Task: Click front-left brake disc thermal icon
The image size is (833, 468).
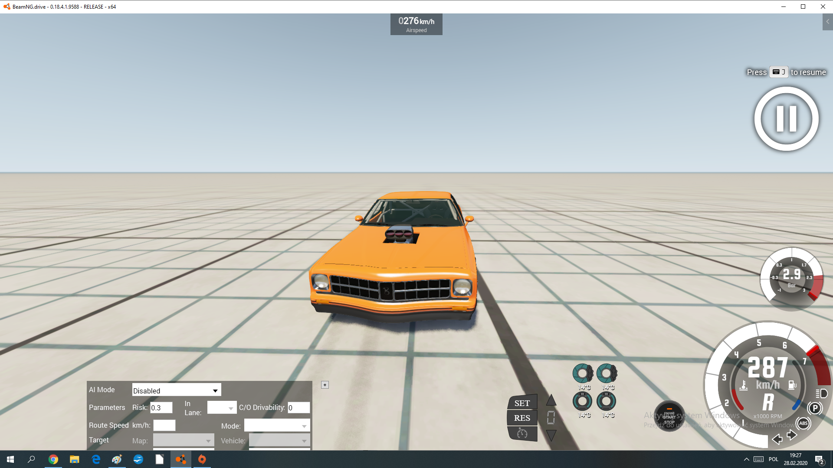Action: pos(583,373)
